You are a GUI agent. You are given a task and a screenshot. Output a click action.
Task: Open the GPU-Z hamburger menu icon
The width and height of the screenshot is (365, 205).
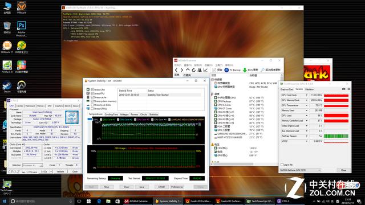(x=348, y=89)
